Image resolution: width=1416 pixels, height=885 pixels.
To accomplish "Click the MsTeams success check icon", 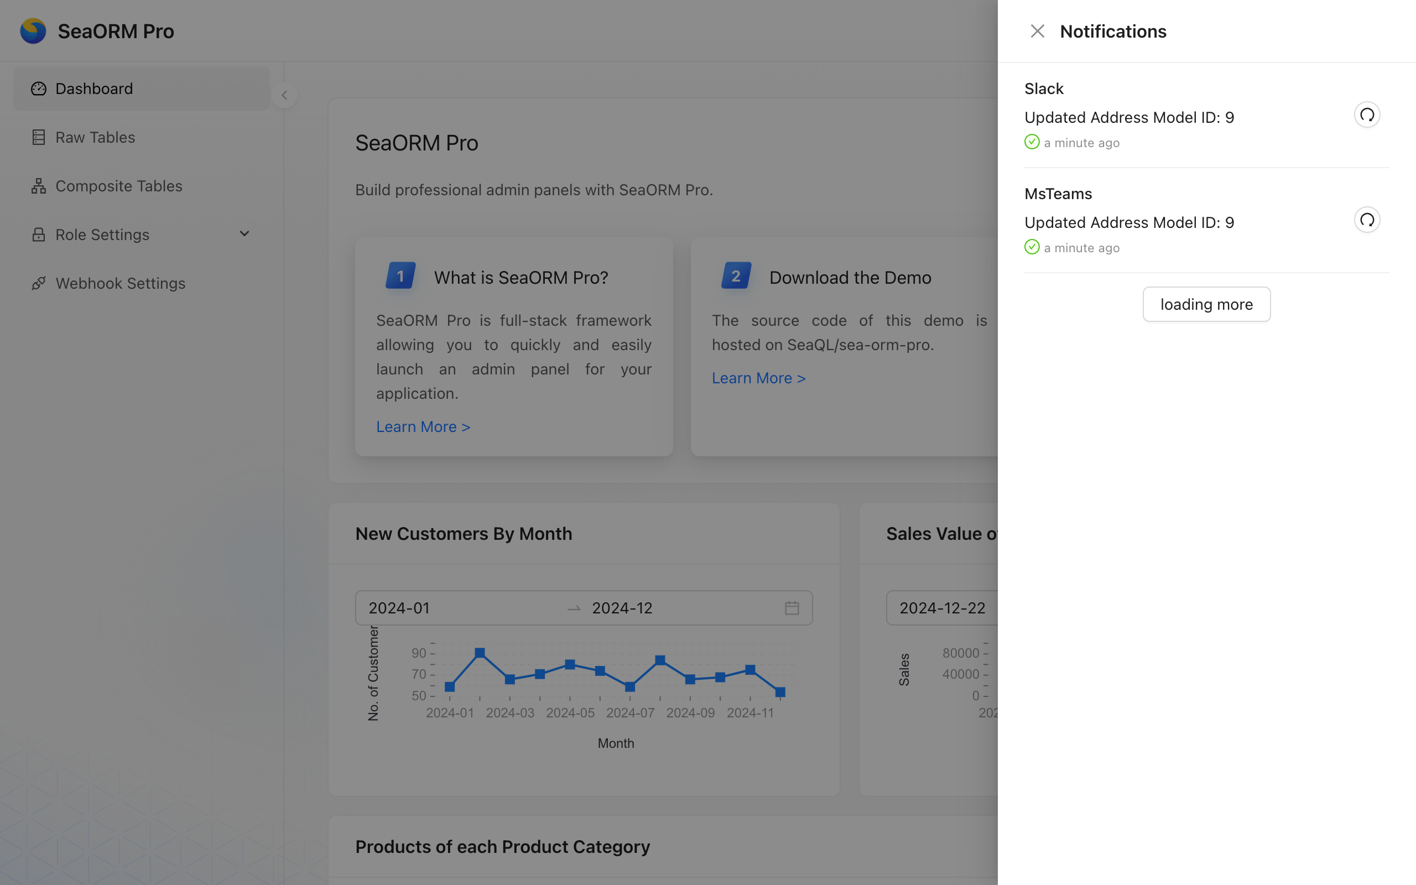I will 1032,247.
